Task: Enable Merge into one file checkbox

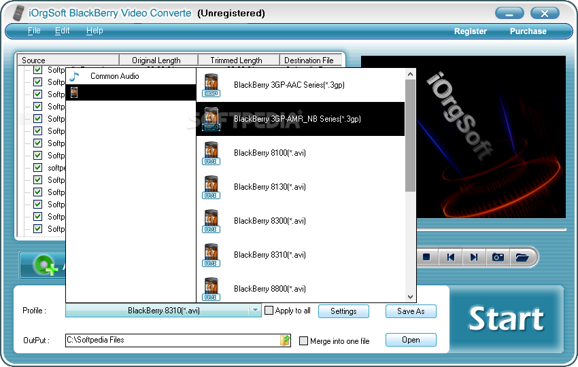Action: coord(303,341)
